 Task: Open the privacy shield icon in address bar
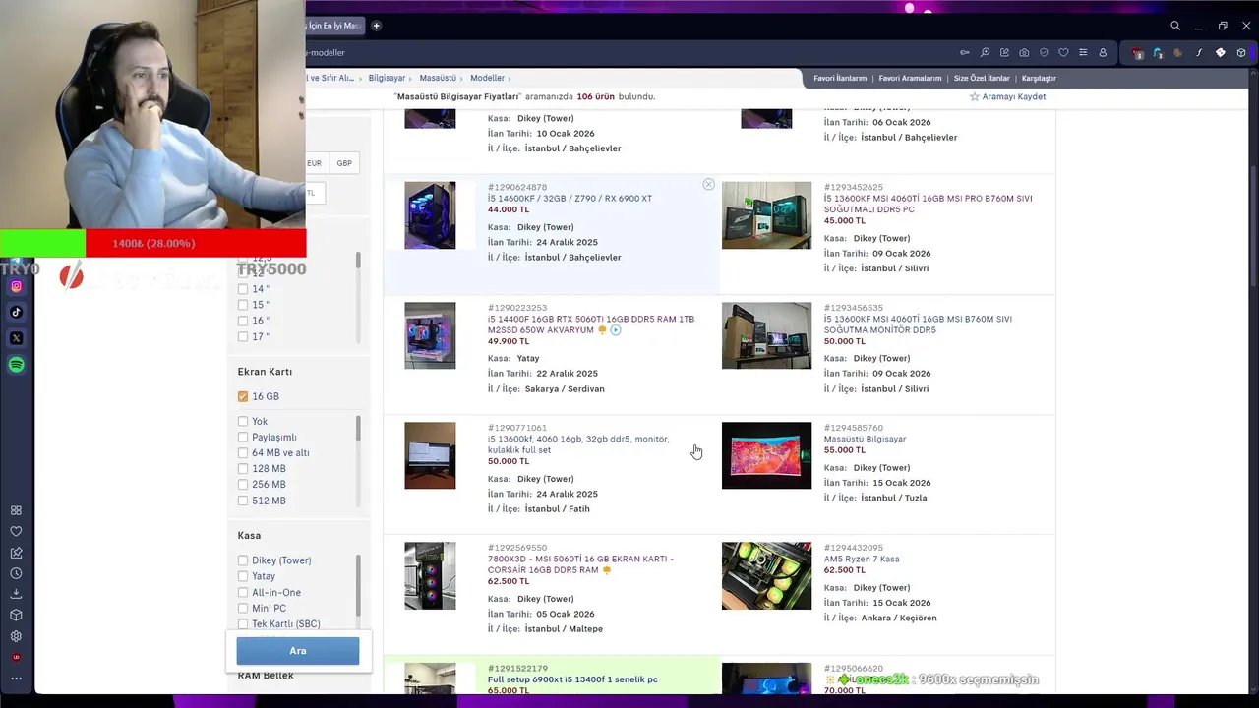pyautogui.click(x=1044, y=52)
